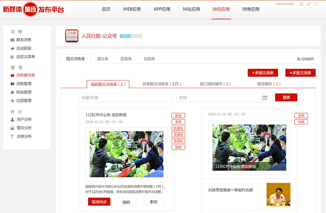Switch to the 微博应用 top navigation item
The height and width of the screenshot is (213, 326).
click(251, 9)
